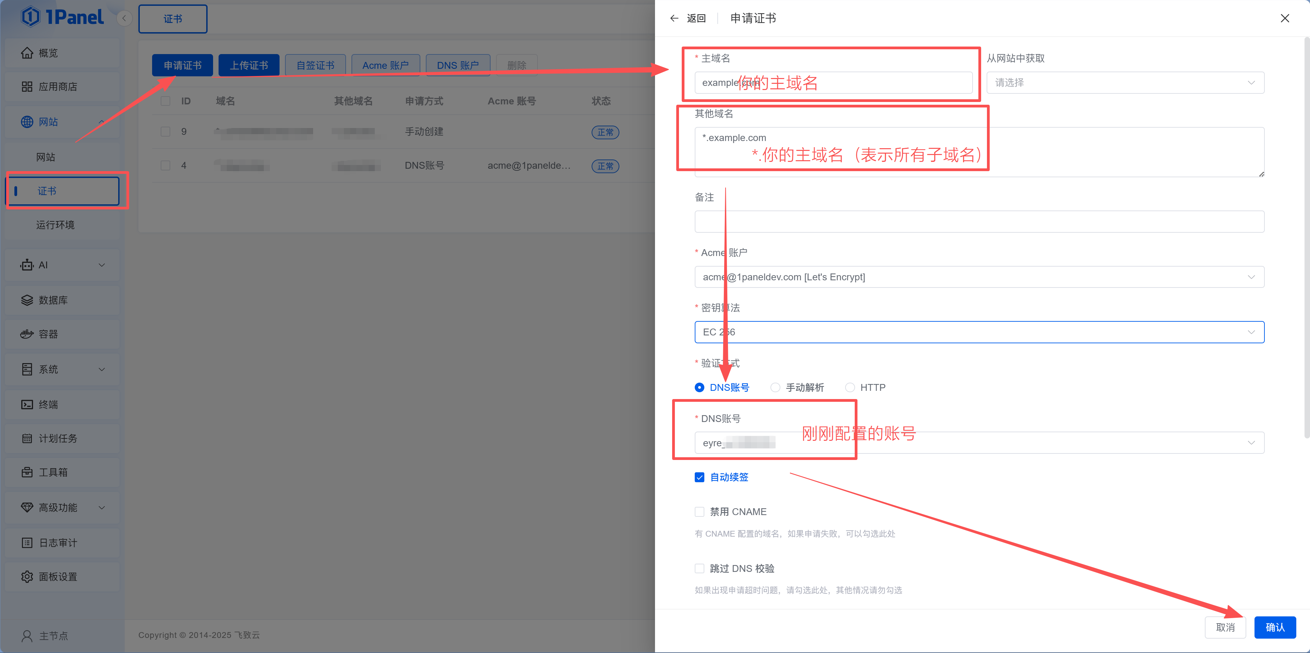Collapse the sidebar with the chevron button
1310x653 pixels.
point(124,18)
